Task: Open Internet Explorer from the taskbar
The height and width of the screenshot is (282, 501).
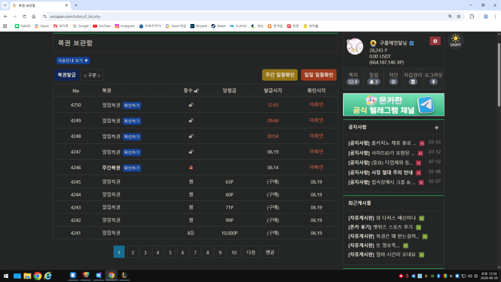Action: pyautogui.click(x=48, y=275)
